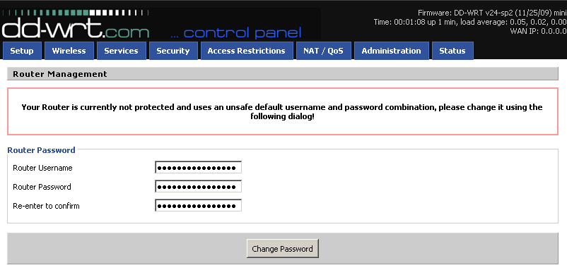
Task: Switch to the Administration tab
Action: pyautogui.click(x=391, y=51)
